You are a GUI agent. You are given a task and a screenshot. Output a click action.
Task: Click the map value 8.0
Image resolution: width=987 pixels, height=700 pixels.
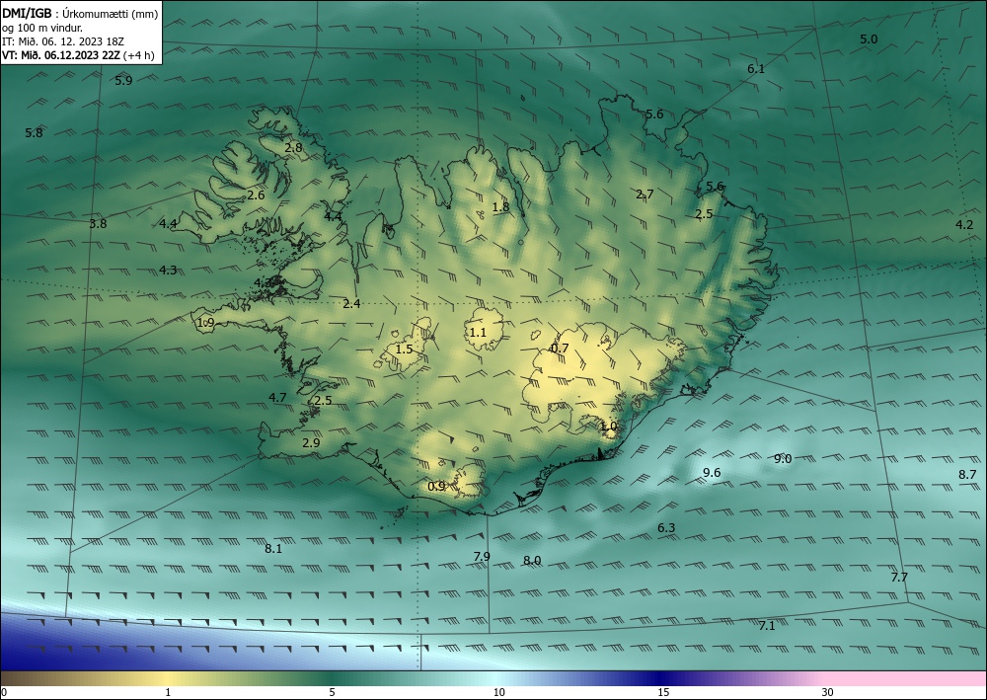[x=532, y=560]
